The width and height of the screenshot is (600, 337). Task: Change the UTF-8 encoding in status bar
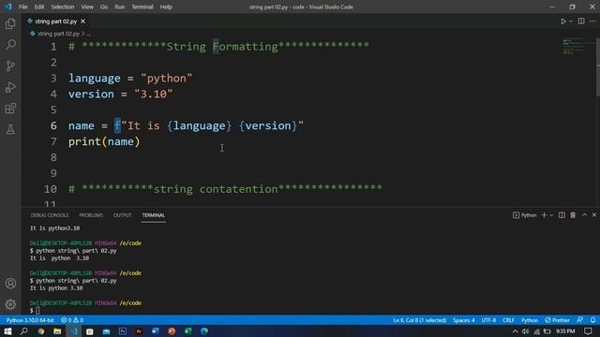coord(488,320)
